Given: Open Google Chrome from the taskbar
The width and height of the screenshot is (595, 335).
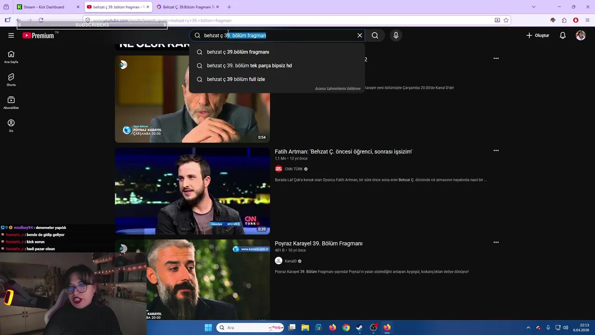Looking at the screenshot, I should tap(346, 328).
